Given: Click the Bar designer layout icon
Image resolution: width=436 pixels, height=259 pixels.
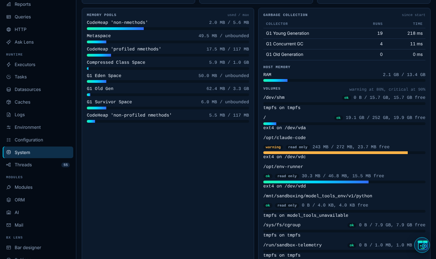Looking at the screenshot, I should pos(9,247).
